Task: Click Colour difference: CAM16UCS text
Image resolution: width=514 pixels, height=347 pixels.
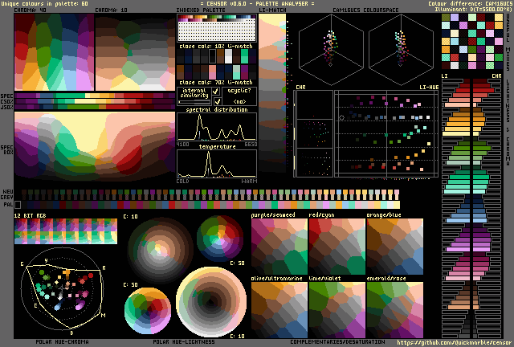Action: pyautogui.click(x=470, y=3)
